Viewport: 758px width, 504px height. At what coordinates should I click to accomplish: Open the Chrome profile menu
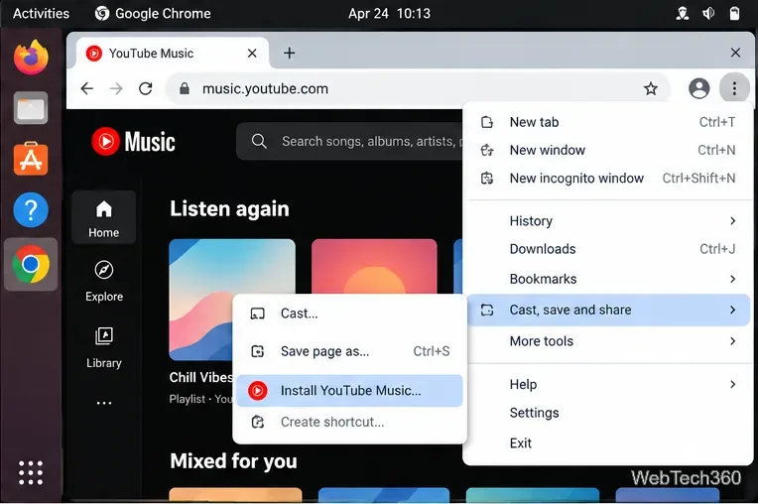tap(698, 88)
